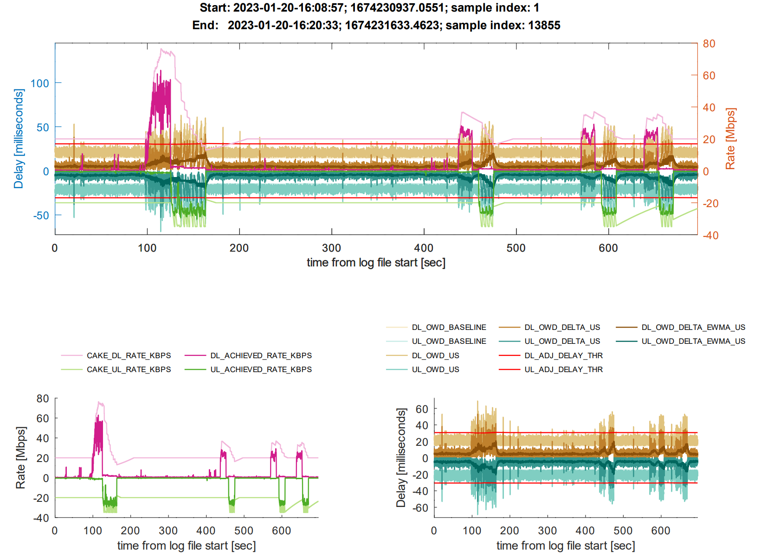This screenshot has height=557, width=761.
Task: Click the -50 tick on the top delay axis
Action: (x=41, y=215)
